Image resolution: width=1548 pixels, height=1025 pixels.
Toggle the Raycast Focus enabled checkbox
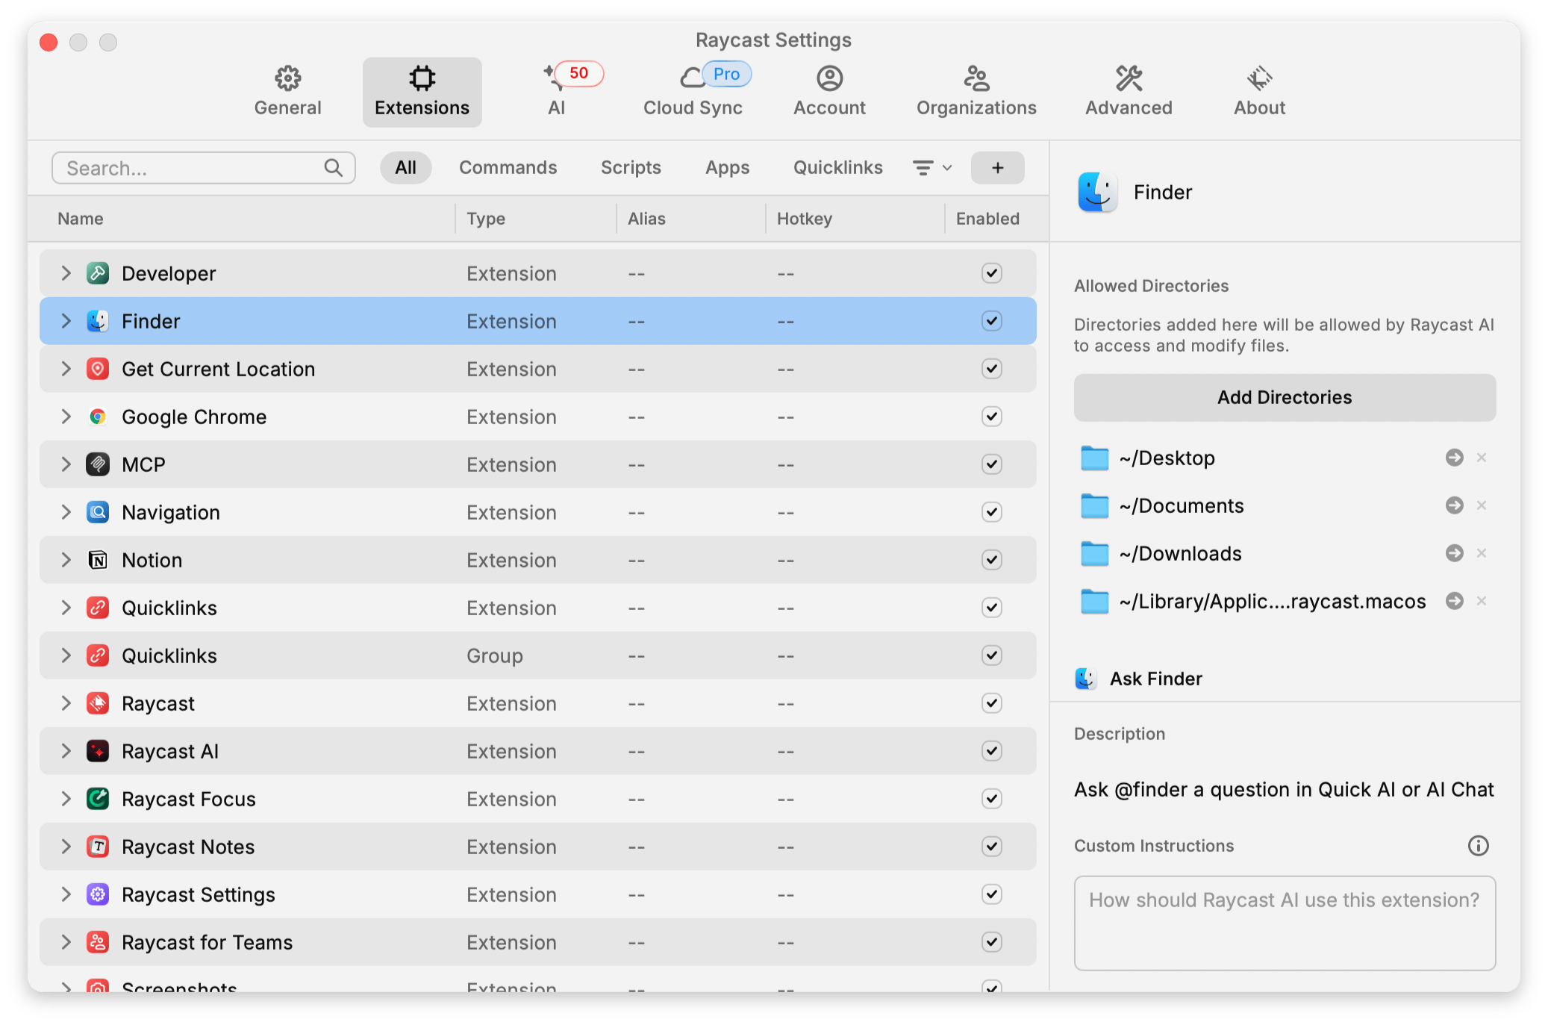pos(991,799)
